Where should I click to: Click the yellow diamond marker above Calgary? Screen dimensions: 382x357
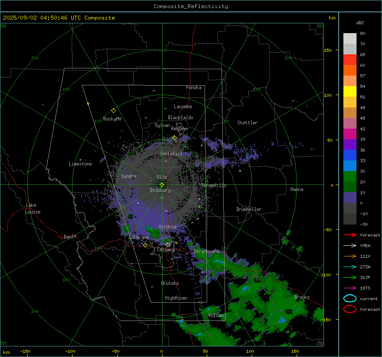(168, 245)
